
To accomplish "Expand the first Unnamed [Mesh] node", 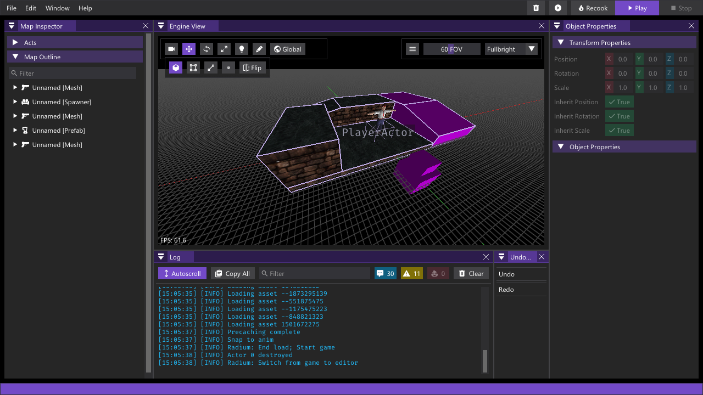I will (x=15, y=87).
